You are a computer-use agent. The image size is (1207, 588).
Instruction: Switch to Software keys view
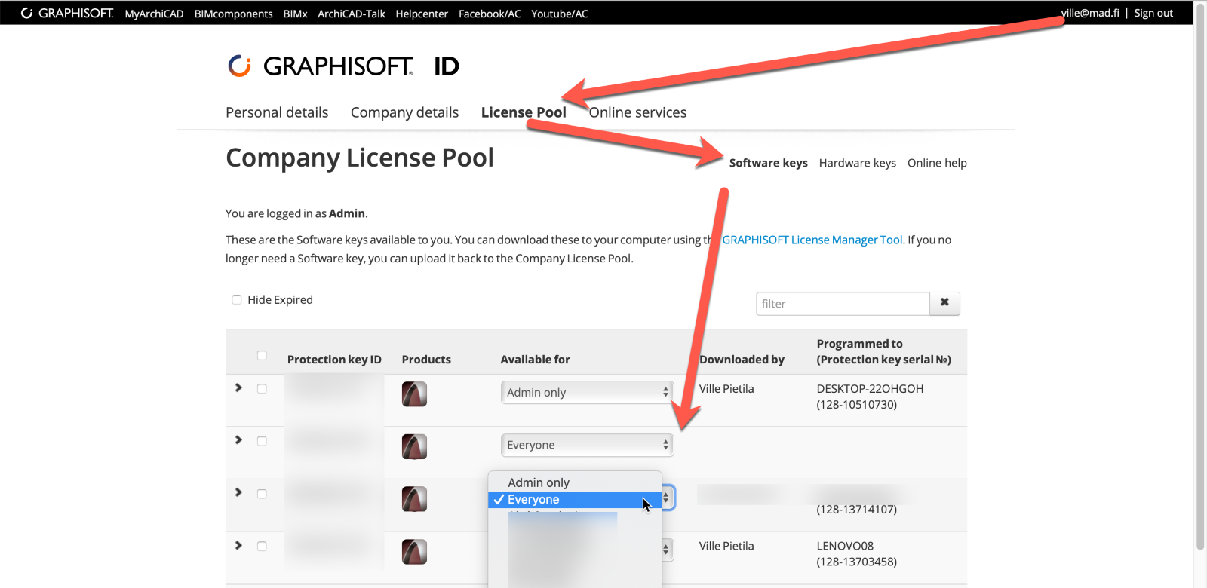[768, 163]
